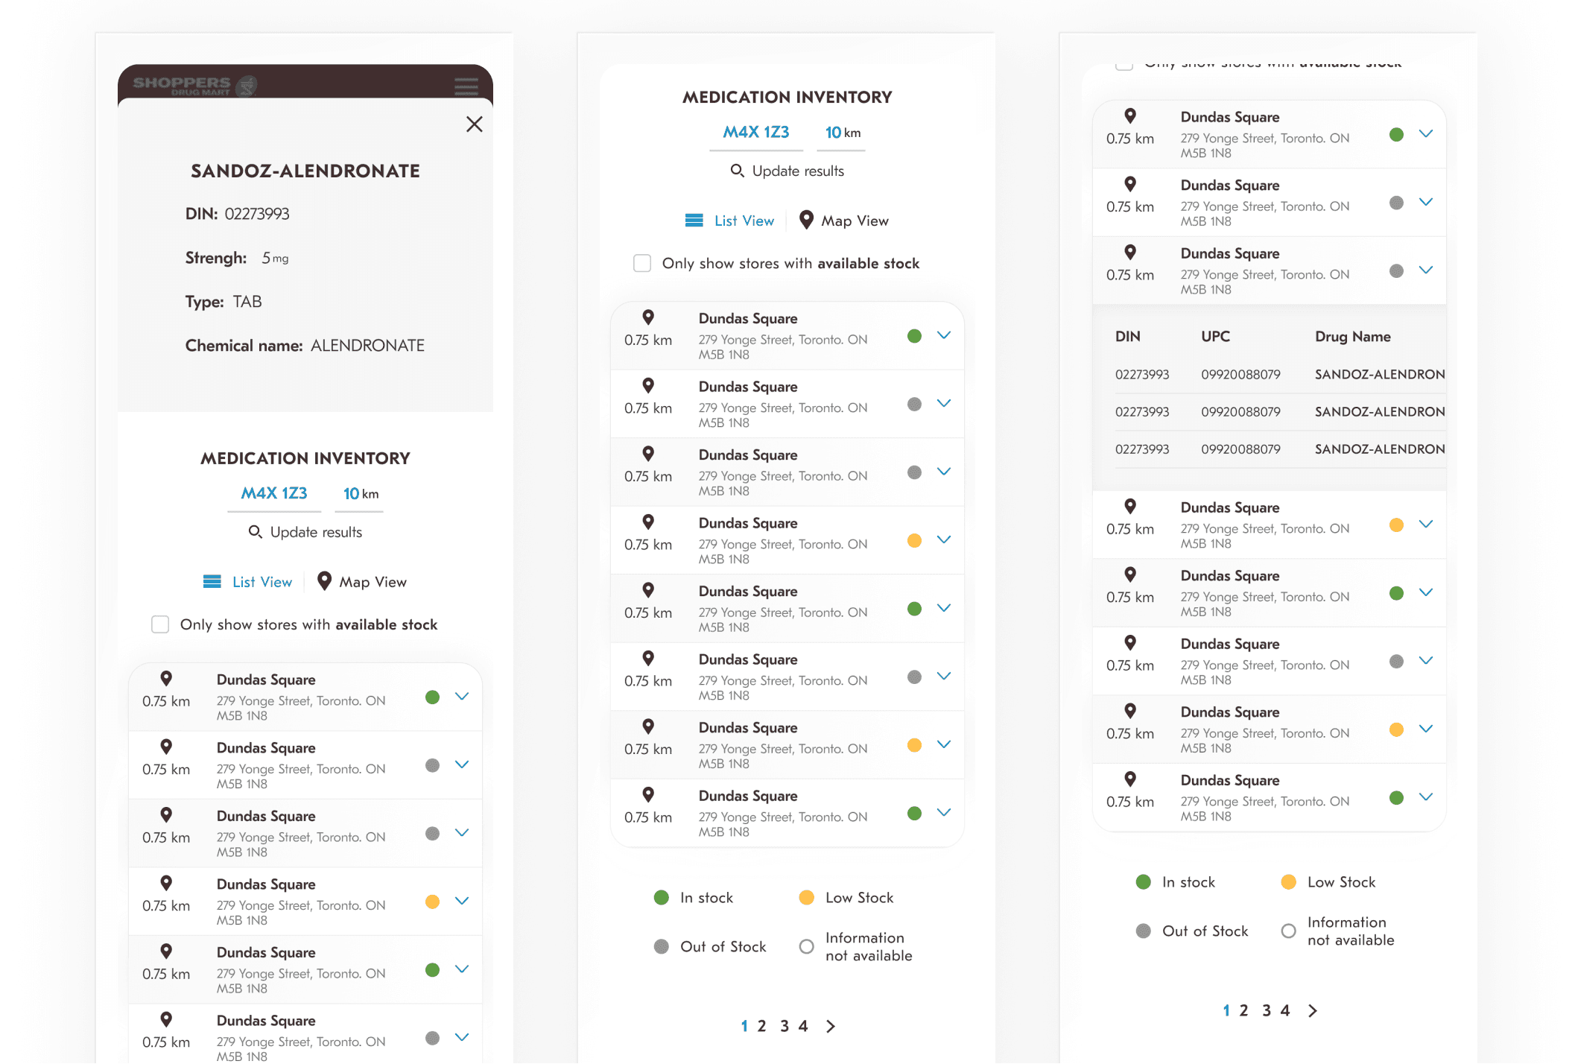Go to page 3, middle panel pagination
The image size is (1572, 1064).
coord(785,1027)
